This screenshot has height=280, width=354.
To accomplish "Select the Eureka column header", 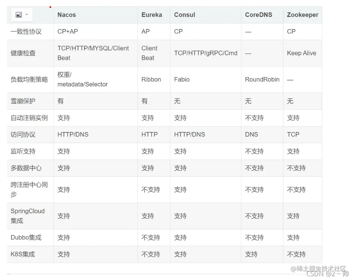I will [x=152, y=15].
